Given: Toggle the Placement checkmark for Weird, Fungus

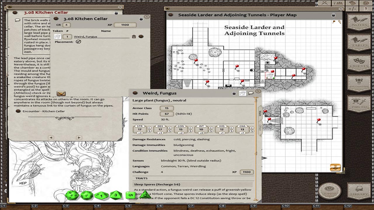Looking at the screenshot, I should coord(78,42).
